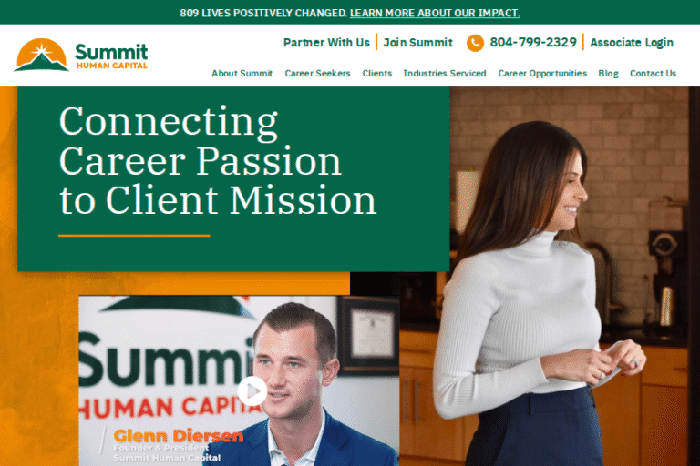The width and height of the screenshot is (700, 466).
Task: Play the Glenn Diersen video
Action: (x=252, y=390)
